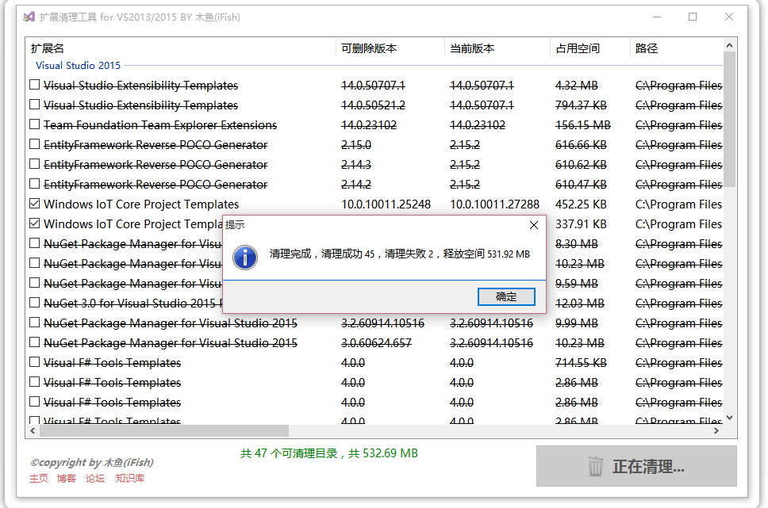Tick NuGet Package Manager 9.99 MB row checkbox
The width and height of the screenshot is (768, 508).
(x=34, y=323)
